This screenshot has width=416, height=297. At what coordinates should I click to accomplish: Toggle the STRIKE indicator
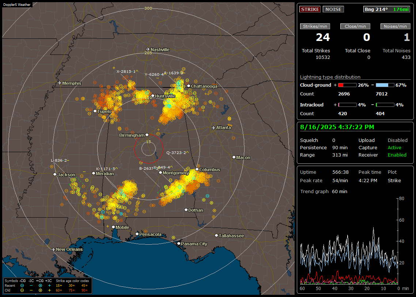click(310, 9)
